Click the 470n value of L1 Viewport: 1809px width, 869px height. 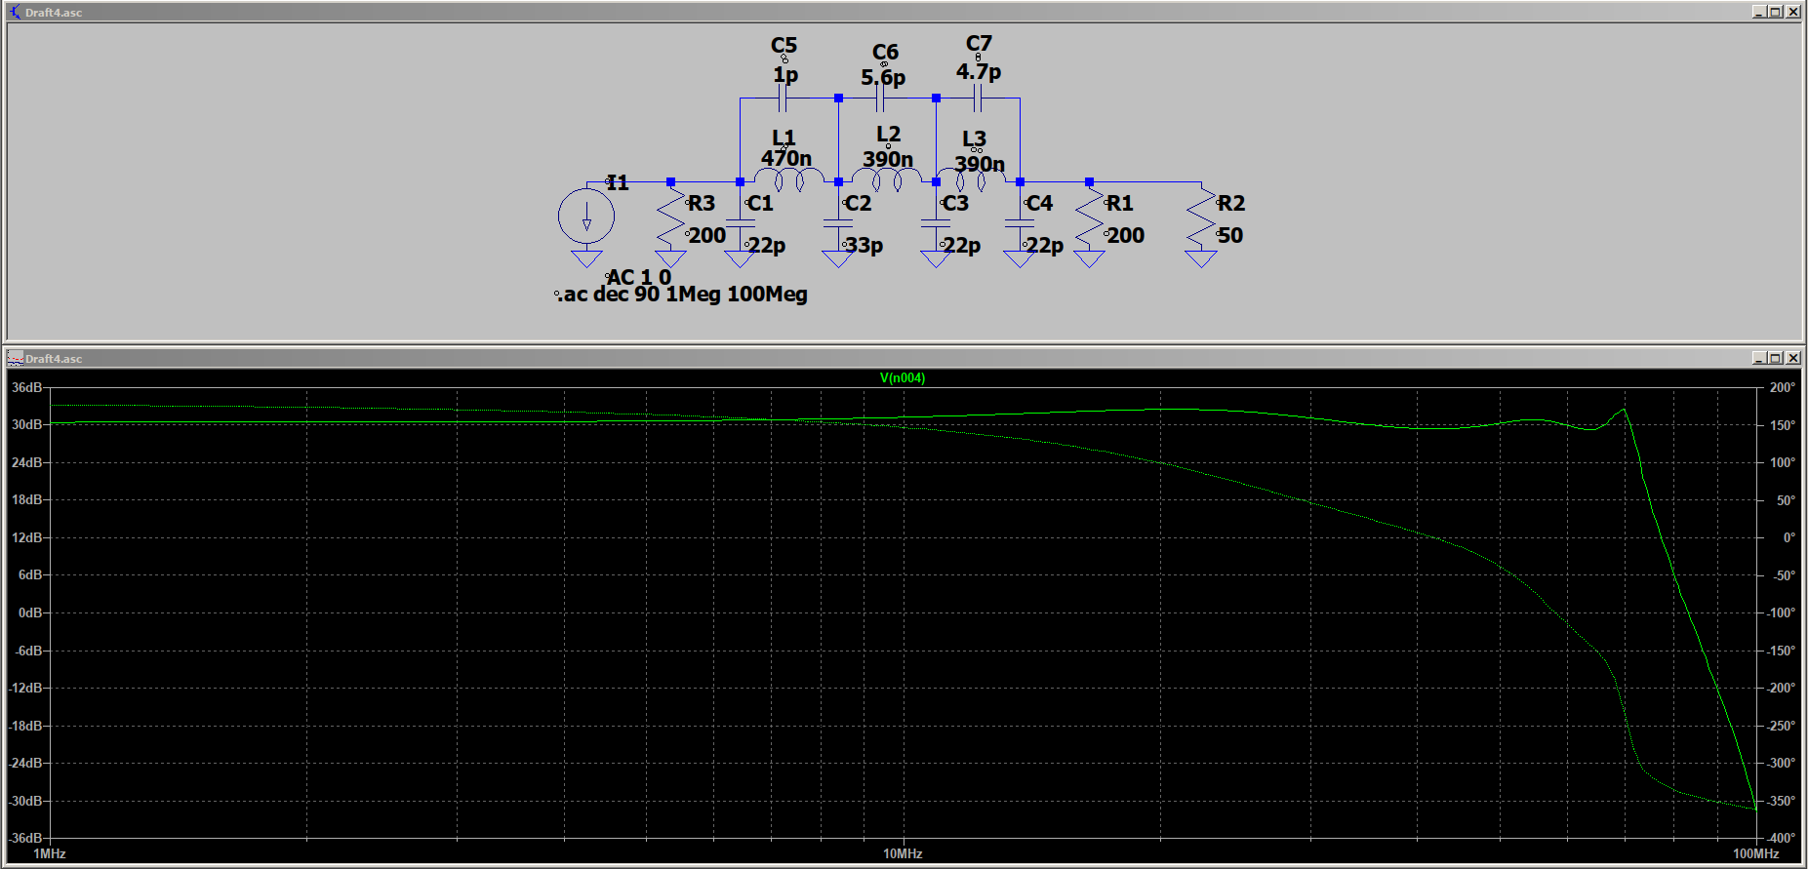(786, 158)
